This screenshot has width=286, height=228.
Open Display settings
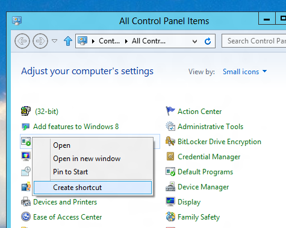tap(189, 202)
